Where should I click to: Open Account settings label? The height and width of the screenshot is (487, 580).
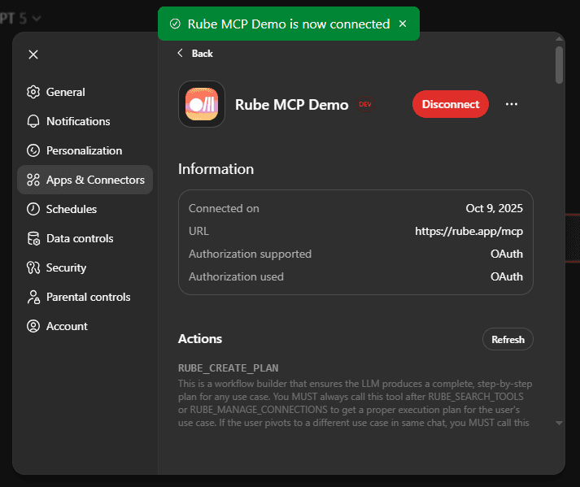67,326
